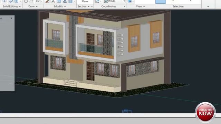
Task: Select the red pencil Modify icon
Action: click(x=47, y=1)
